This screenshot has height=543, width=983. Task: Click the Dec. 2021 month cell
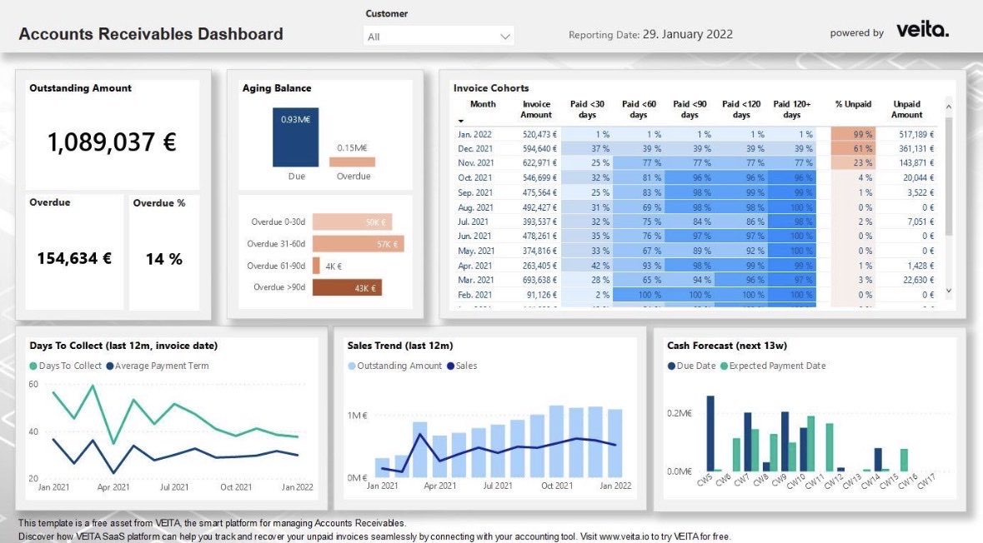click(475, 148)
